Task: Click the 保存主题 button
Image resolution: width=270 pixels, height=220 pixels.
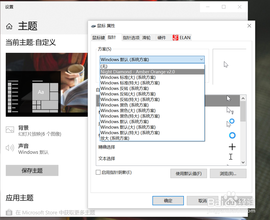Action: point(32,170)
